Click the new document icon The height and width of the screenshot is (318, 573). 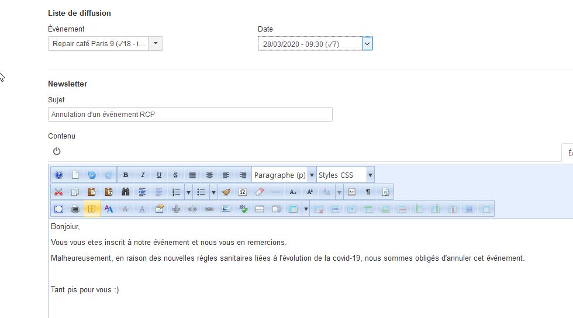click(x=75, y=175)
